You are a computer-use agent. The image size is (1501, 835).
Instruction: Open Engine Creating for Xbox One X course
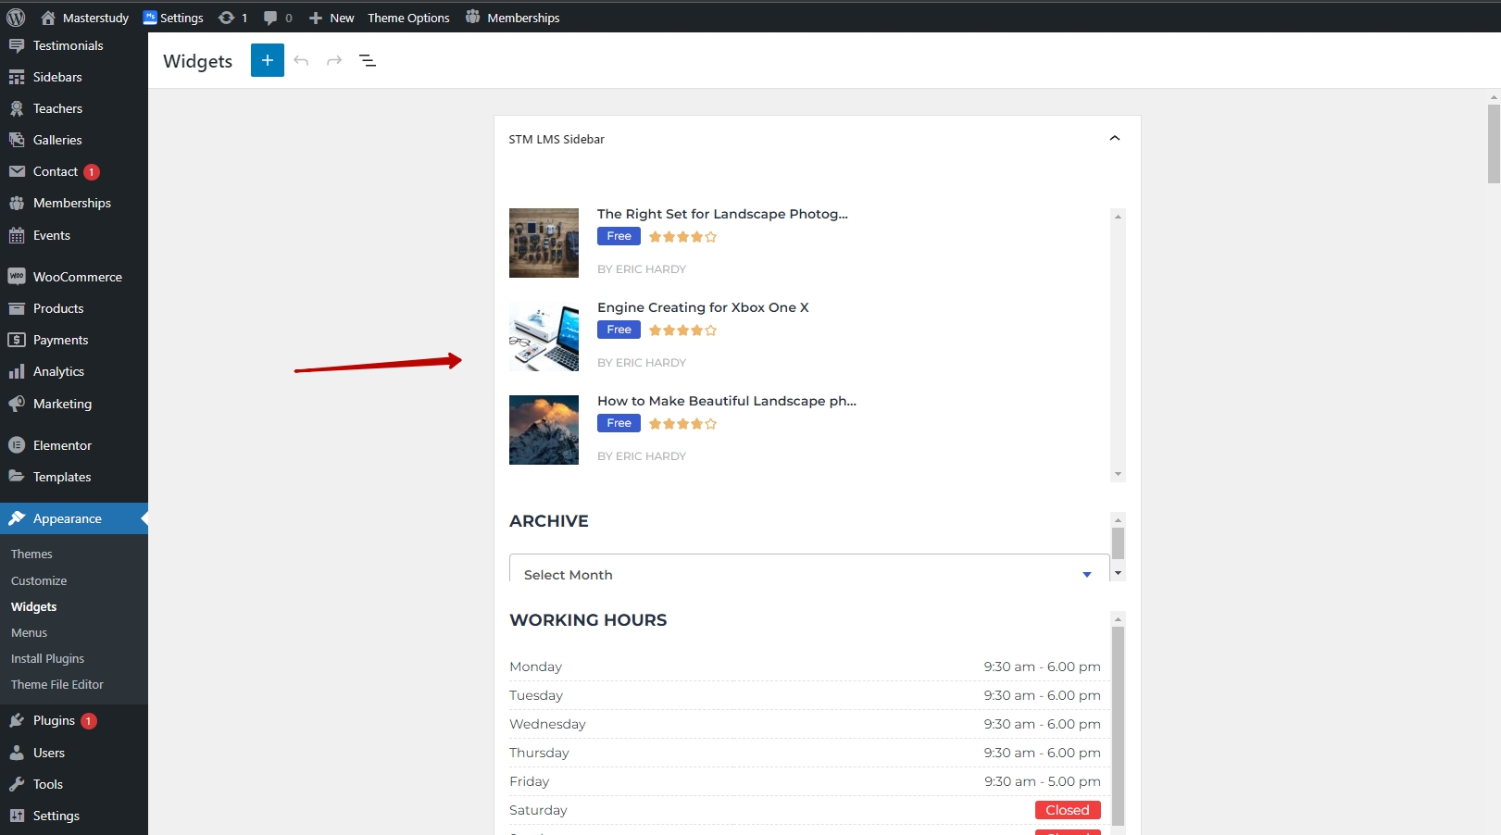point(702,307)
